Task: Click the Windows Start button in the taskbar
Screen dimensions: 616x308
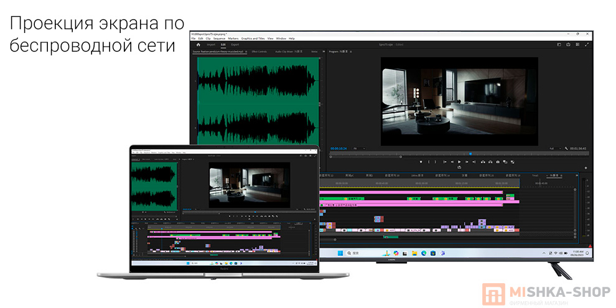Action: click(340, 254)
